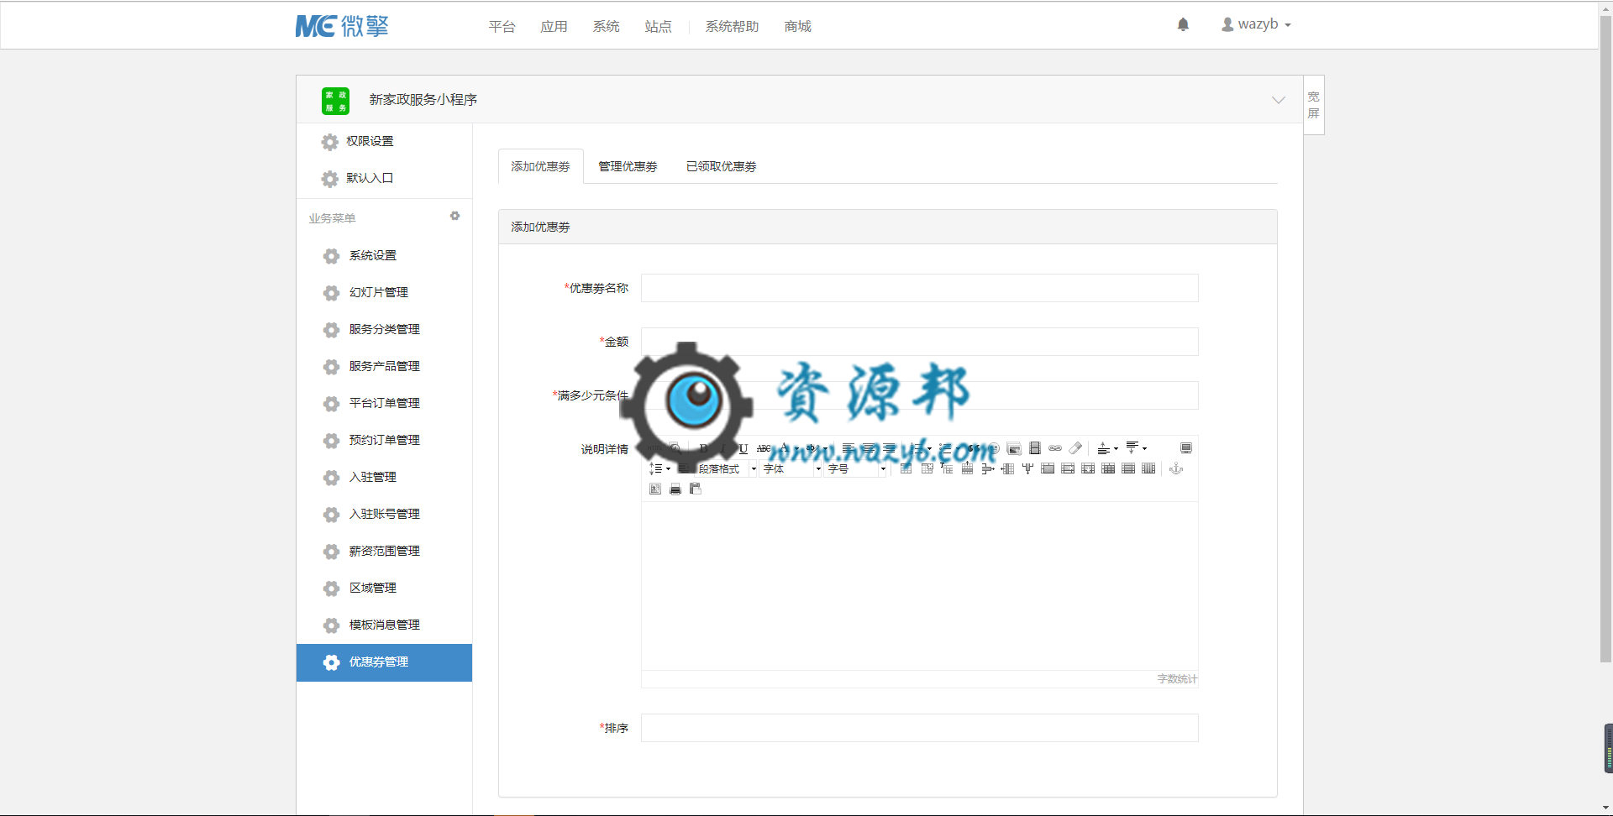The height and width of the screenshot is (816, 1613).
Task: Click the delete table icon
Action: 927,468
